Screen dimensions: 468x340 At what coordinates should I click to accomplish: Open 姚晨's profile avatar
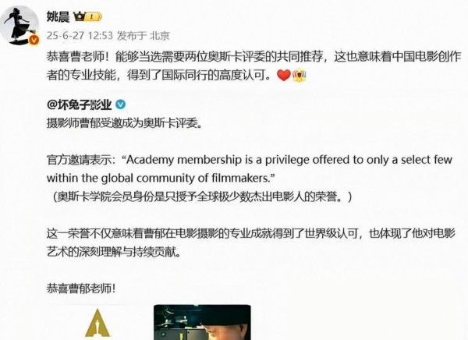19,26
